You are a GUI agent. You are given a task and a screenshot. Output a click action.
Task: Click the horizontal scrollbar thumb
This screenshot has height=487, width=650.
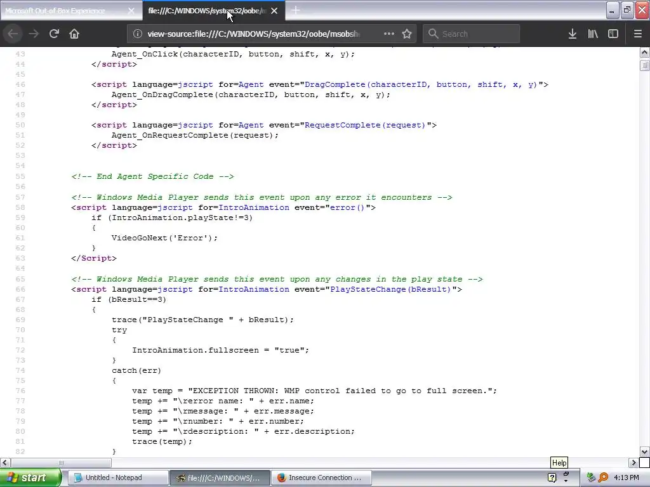61,462
